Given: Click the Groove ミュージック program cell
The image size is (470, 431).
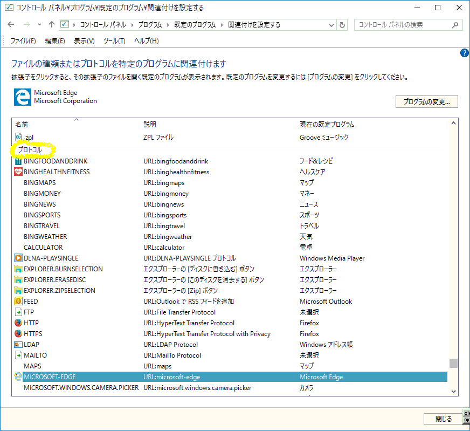Looking at the screenshot, I should pos(324,138).
